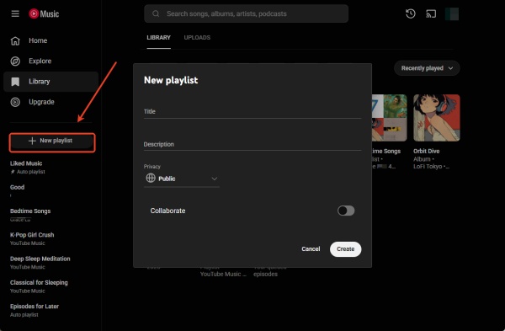Click the Orbit Dive album title
This screenshot has width=505, height=331.
[x=427, y=151]
